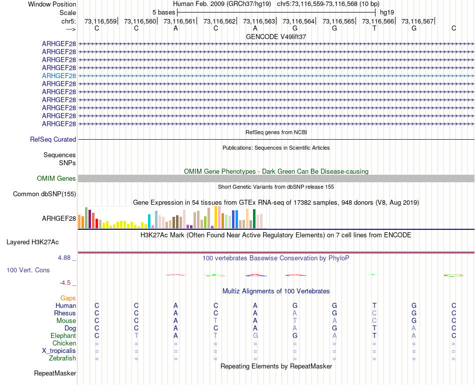Click the Zebrafish alignment row label

coord(62,358)
